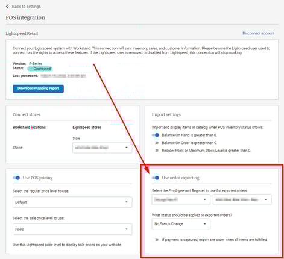Click the Register dropdown arrow icon

(266, 199)
